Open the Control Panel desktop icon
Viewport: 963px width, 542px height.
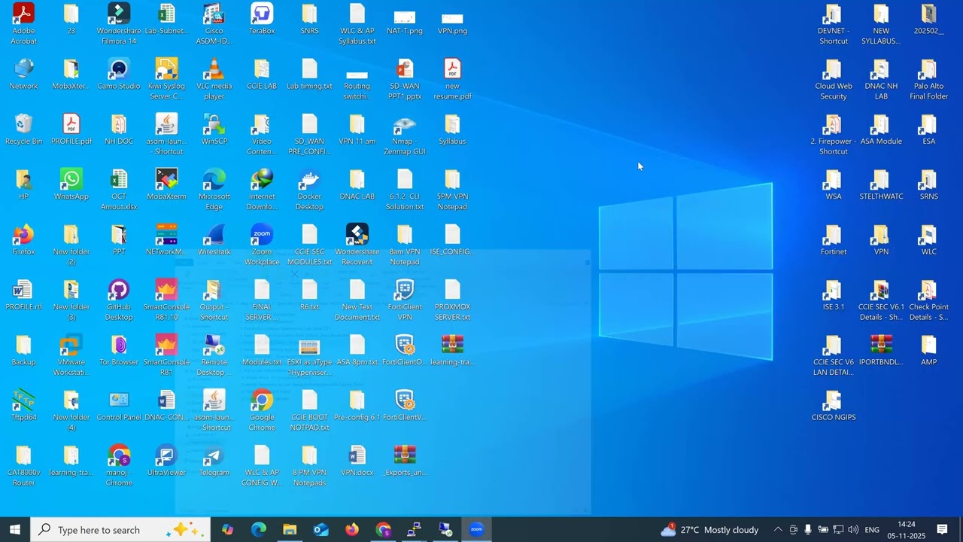click(119, 406)
